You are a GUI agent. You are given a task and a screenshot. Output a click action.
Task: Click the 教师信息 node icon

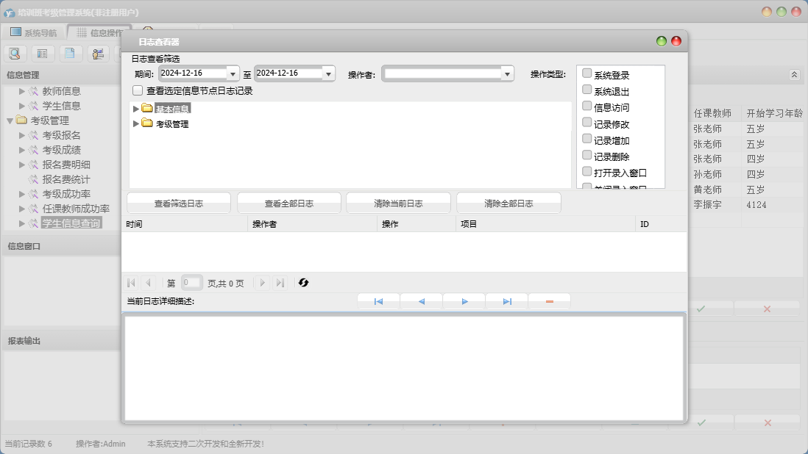click(x=34, y=91)
